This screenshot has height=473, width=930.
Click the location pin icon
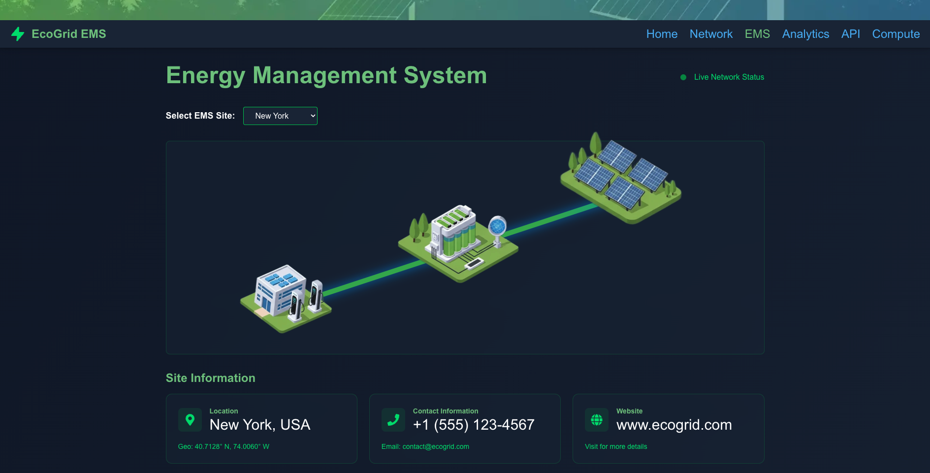coord(190,420)
